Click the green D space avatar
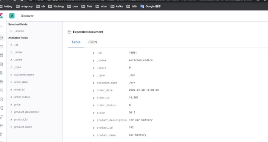Viewport: 268px width, 142px height. 12,16
